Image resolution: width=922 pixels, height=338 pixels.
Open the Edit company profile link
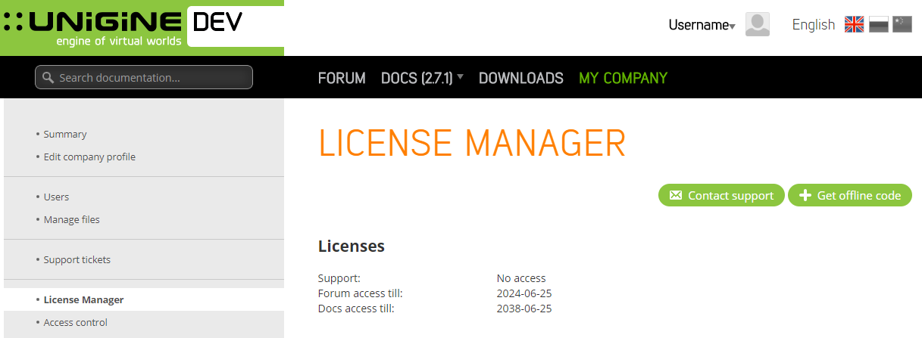click(x=89, y=157)
